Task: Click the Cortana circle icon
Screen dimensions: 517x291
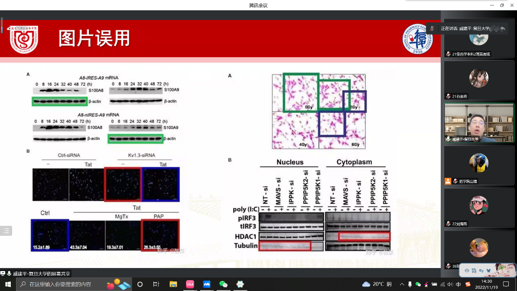Action: (x=140, y=284)
